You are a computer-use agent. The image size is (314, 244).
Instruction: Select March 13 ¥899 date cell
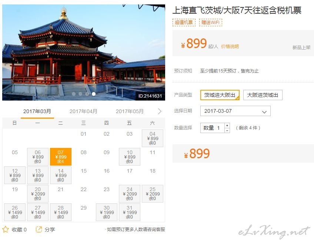pos(38,175)
